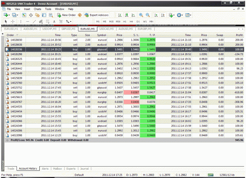Viewport: 246px width, 178px height.
Task: Sort history by Order column header
Action: pyautogui.click(x=10, y=35)
